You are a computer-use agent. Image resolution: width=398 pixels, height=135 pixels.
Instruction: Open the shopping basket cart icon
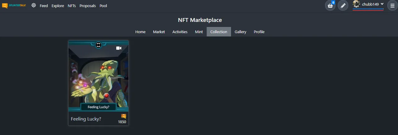click(330, 6)
